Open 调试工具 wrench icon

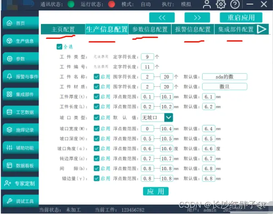(x=10, y=201)
